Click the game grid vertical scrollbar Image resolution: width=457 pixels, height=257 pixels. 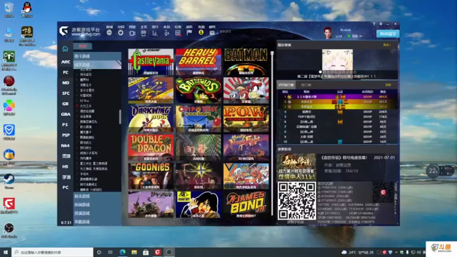272,134
